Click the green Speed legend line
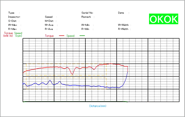Viewport: 185px width, 117px height. [82, 36]
